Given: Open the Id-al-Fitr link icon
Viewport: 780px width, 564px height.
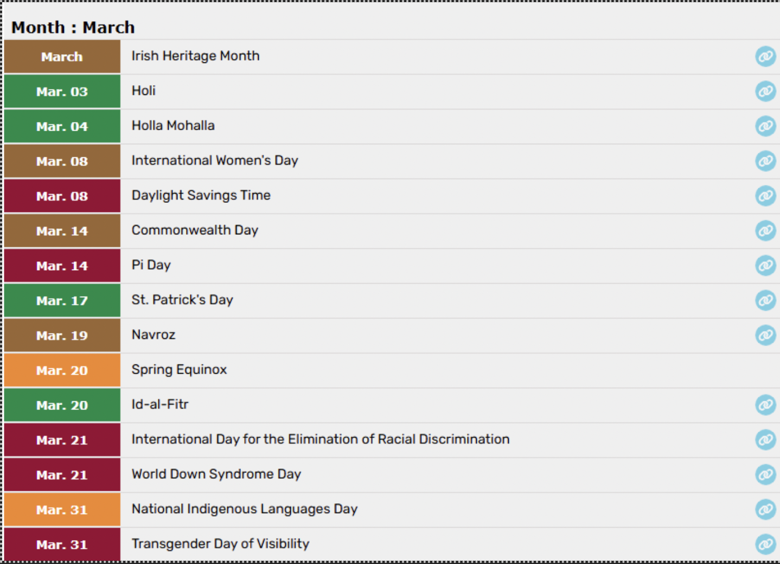Looking at the screenshot, I should tap(765, 405).
